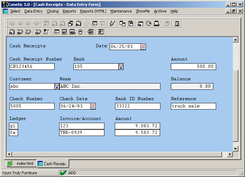
Task: Click the lightning bolt toolbar icon
Action: pyautogui.click(x=112, y=24)
